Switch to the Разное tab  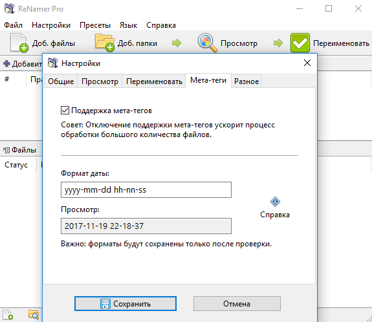click(x=246, y=81)
